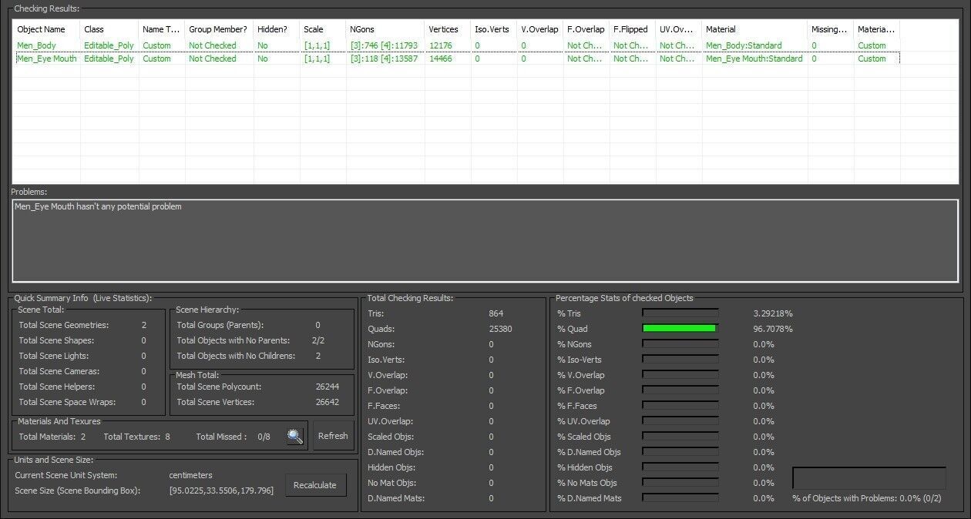
Task: Click NGons cell [3]:746 [4]:11793
Action: tap(383, 45)
